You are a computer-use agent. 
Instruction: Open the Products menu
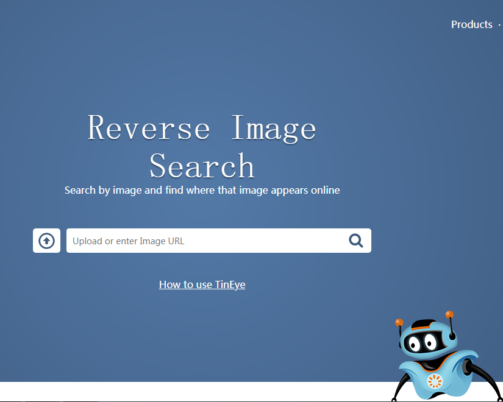point(471,24)
